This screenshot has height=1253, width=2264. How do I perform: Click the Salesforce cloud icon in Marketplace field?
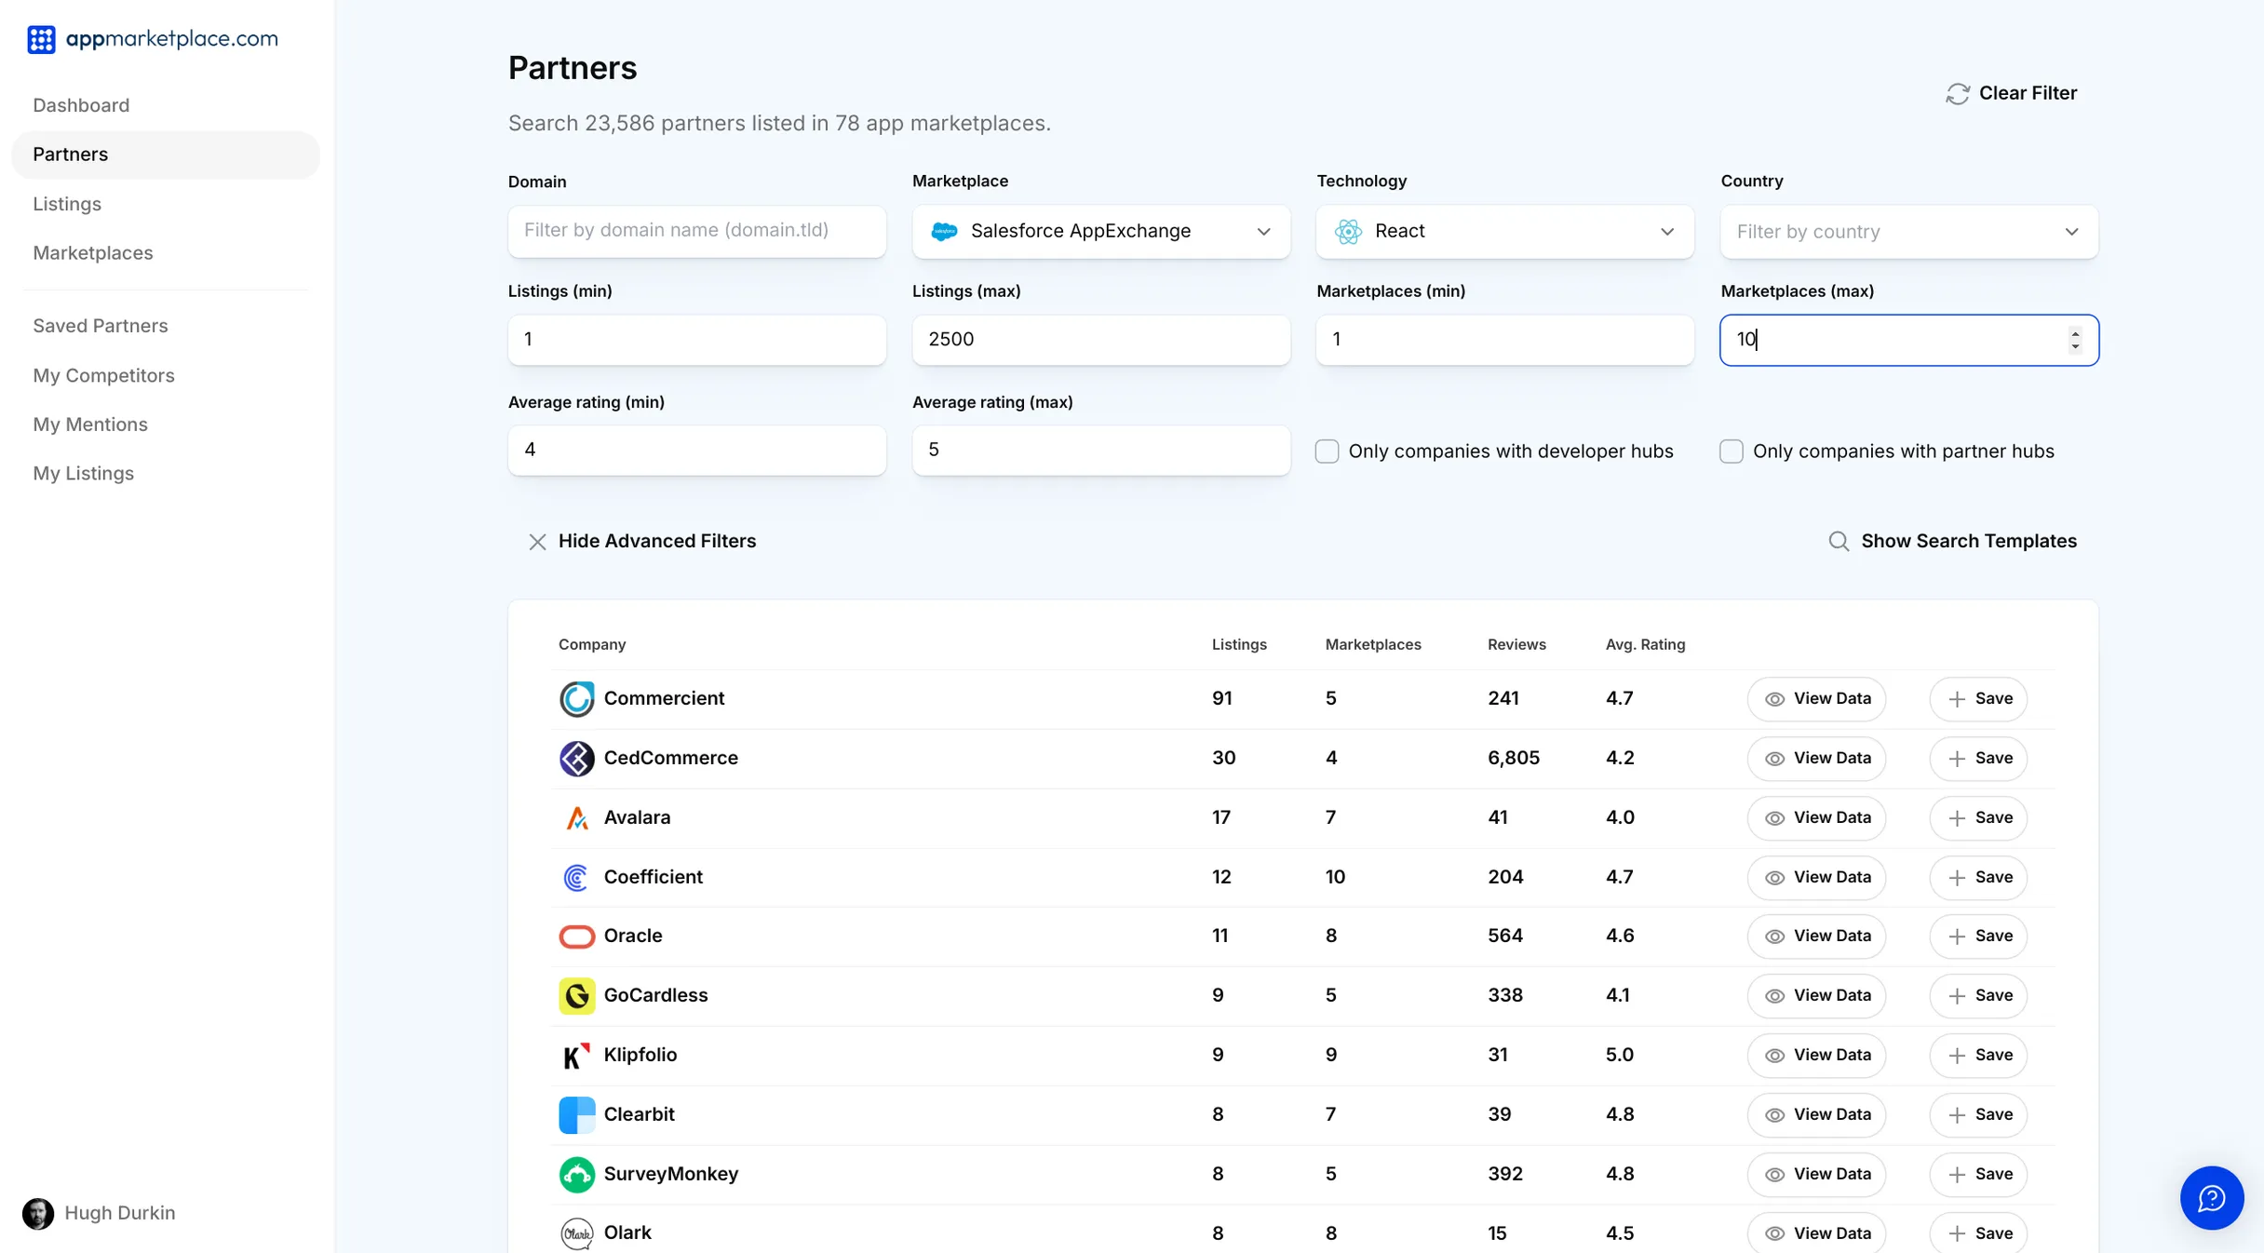944,232
